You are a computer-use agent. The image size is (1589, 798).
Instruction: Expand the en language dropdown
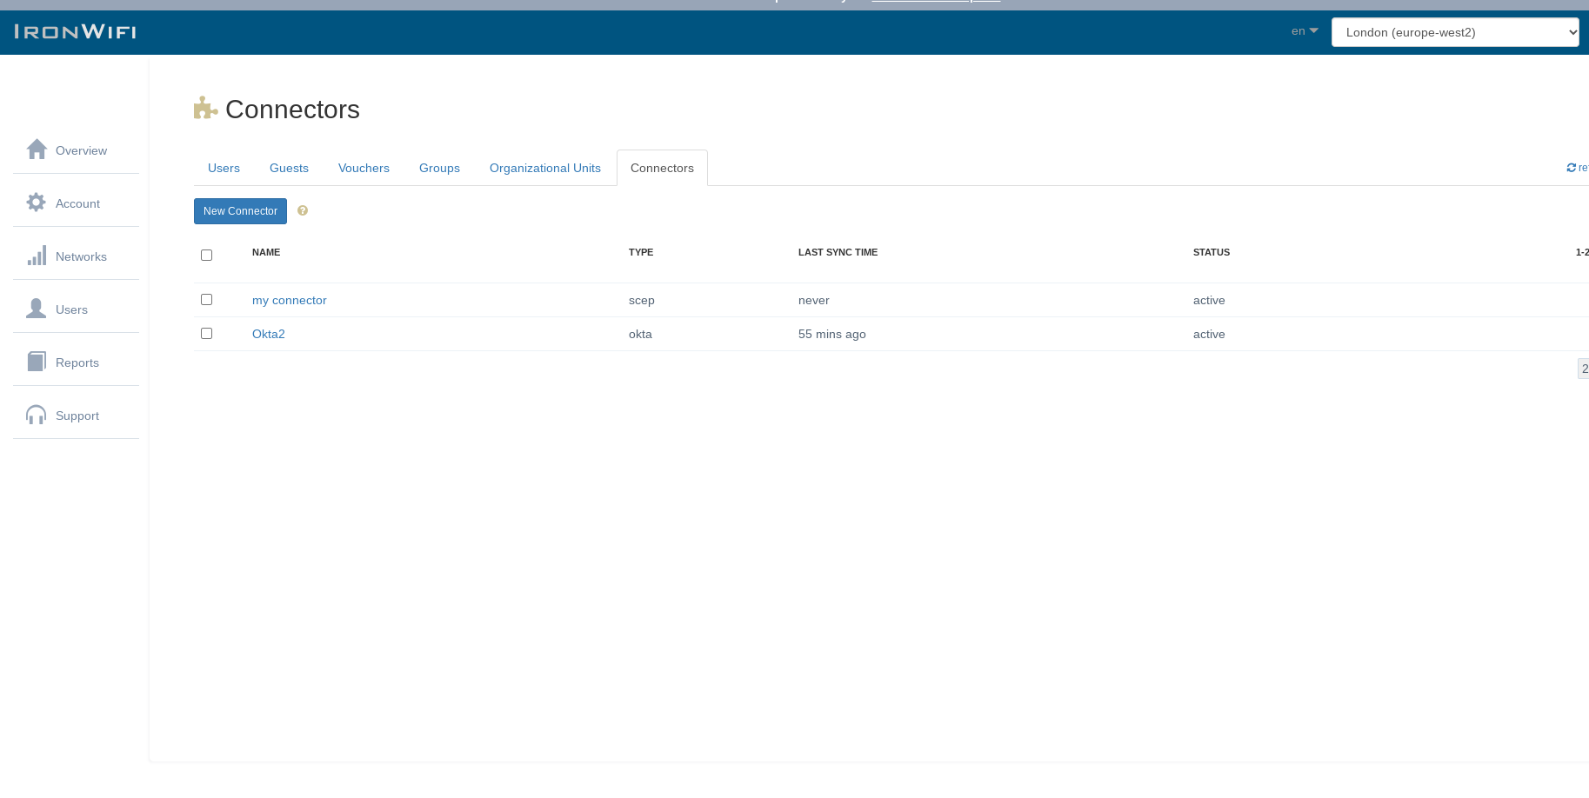[1302, 30]
